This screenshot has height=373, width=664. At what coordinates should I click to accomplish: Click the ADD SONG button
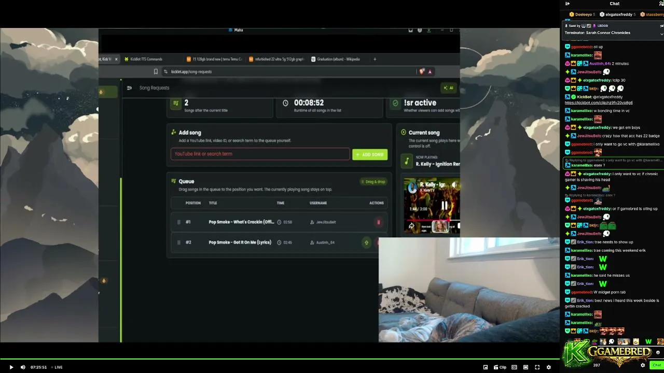click(x=370, y=154)
